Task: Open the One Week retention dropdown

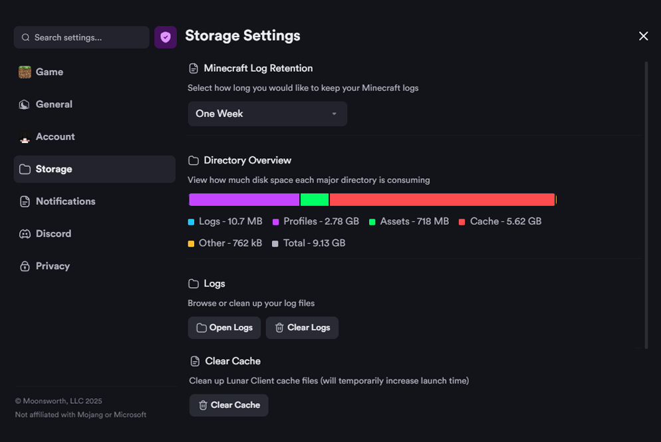Action: (267, 114)
